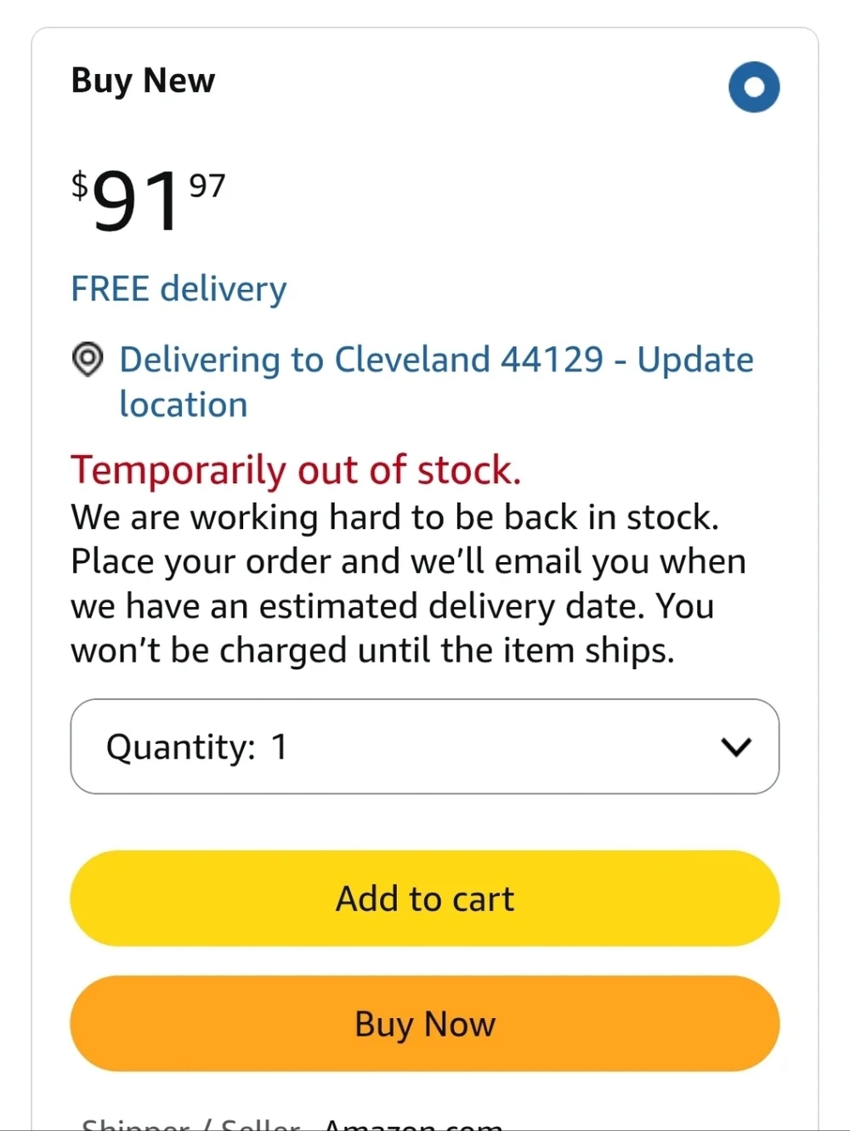Click the zip code 44129

click(x=552, y=360)
